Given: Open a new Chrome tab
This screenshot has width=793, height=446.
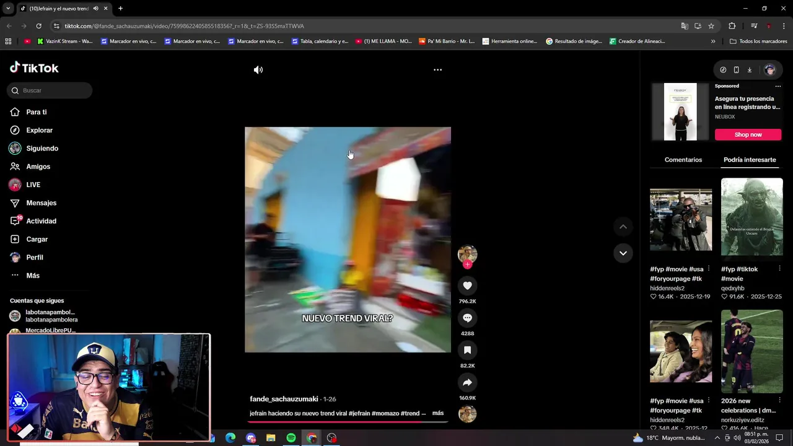Looking at the screenshot, I should tap(120, 9).
